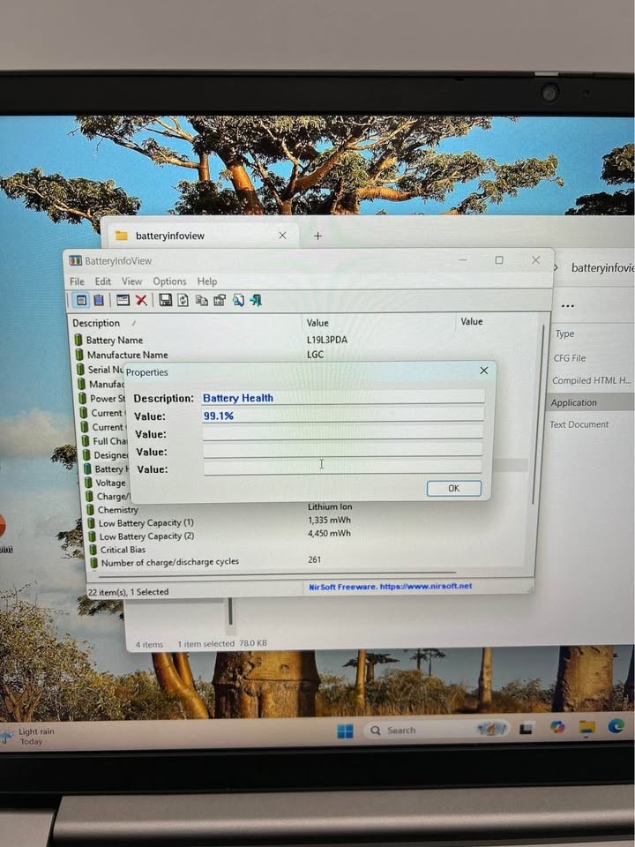635x847 pixels.
Task: Close the batteryinfoview File Explorer tab
Action: 282,236
